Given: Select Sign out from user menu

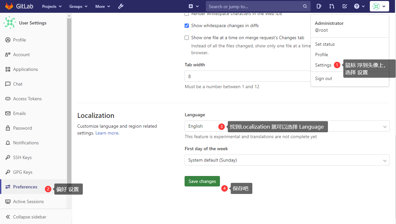Looking at the screenshot, I should tap(323, 78).
